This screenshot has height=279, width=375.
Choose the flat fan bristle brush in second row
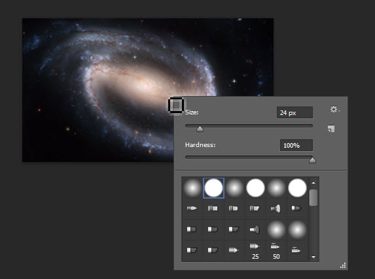[x=276, y=208]
